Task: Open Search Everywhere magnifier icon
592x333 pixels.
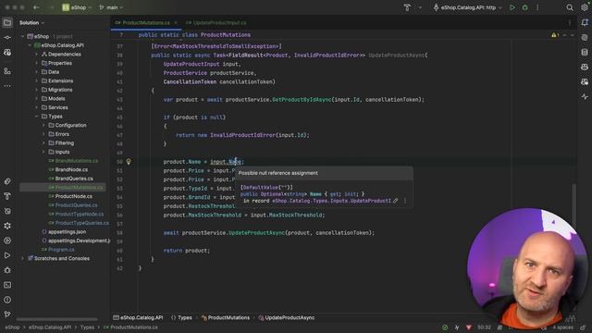Action: click(x=570, y=7)
